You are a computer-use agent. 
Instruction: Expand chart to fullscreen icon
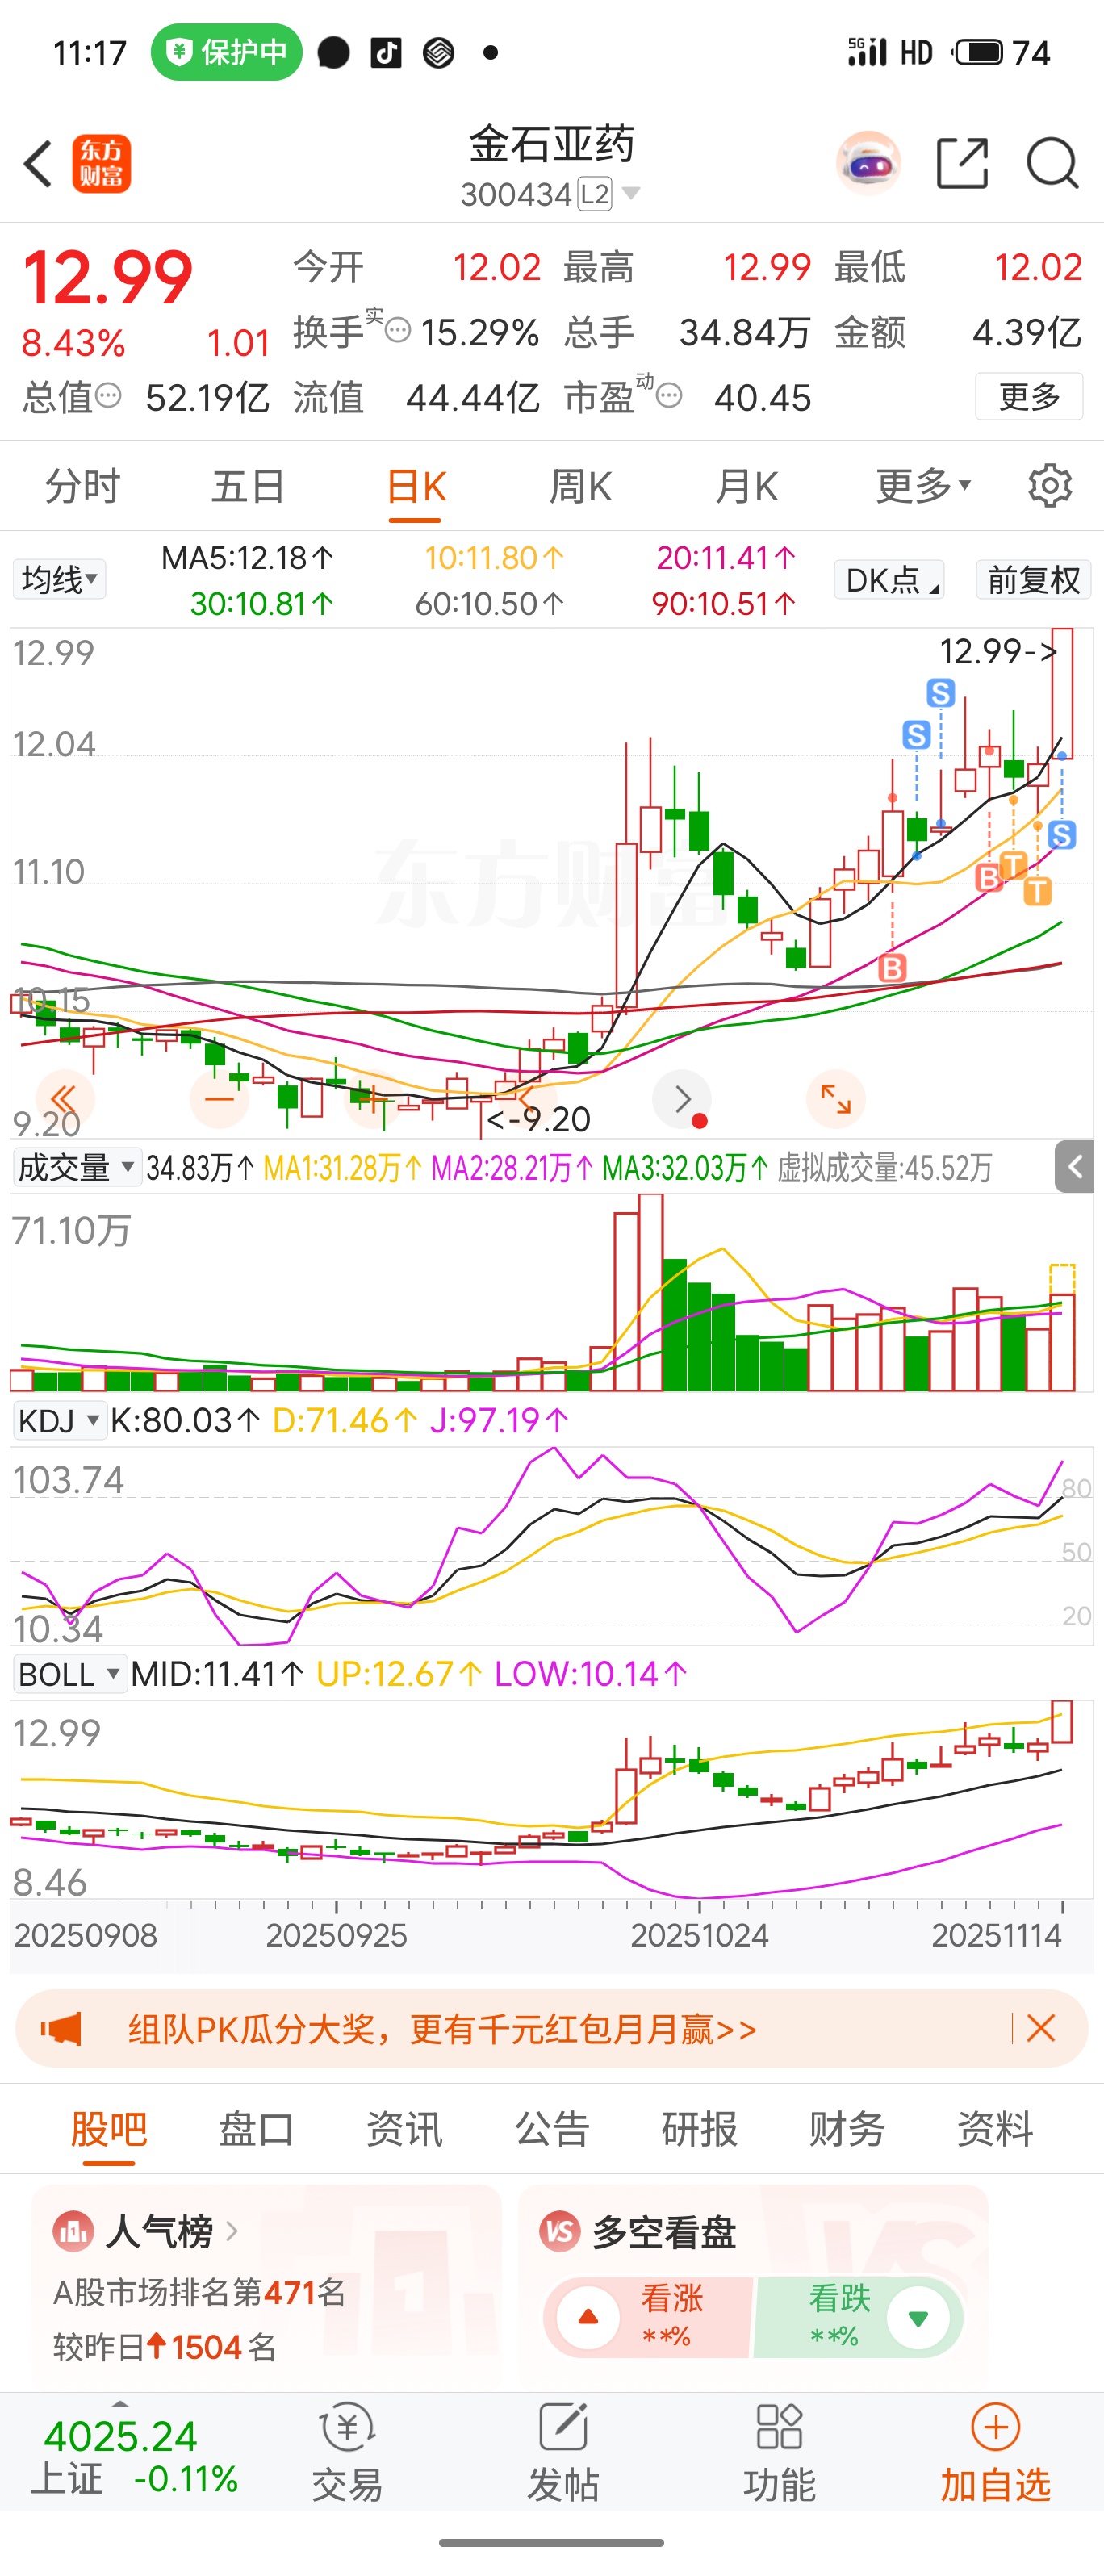pyautogui.click(x=836, y=1100)
